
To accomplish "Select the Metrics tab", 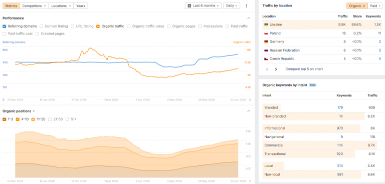I will point(11,5).
